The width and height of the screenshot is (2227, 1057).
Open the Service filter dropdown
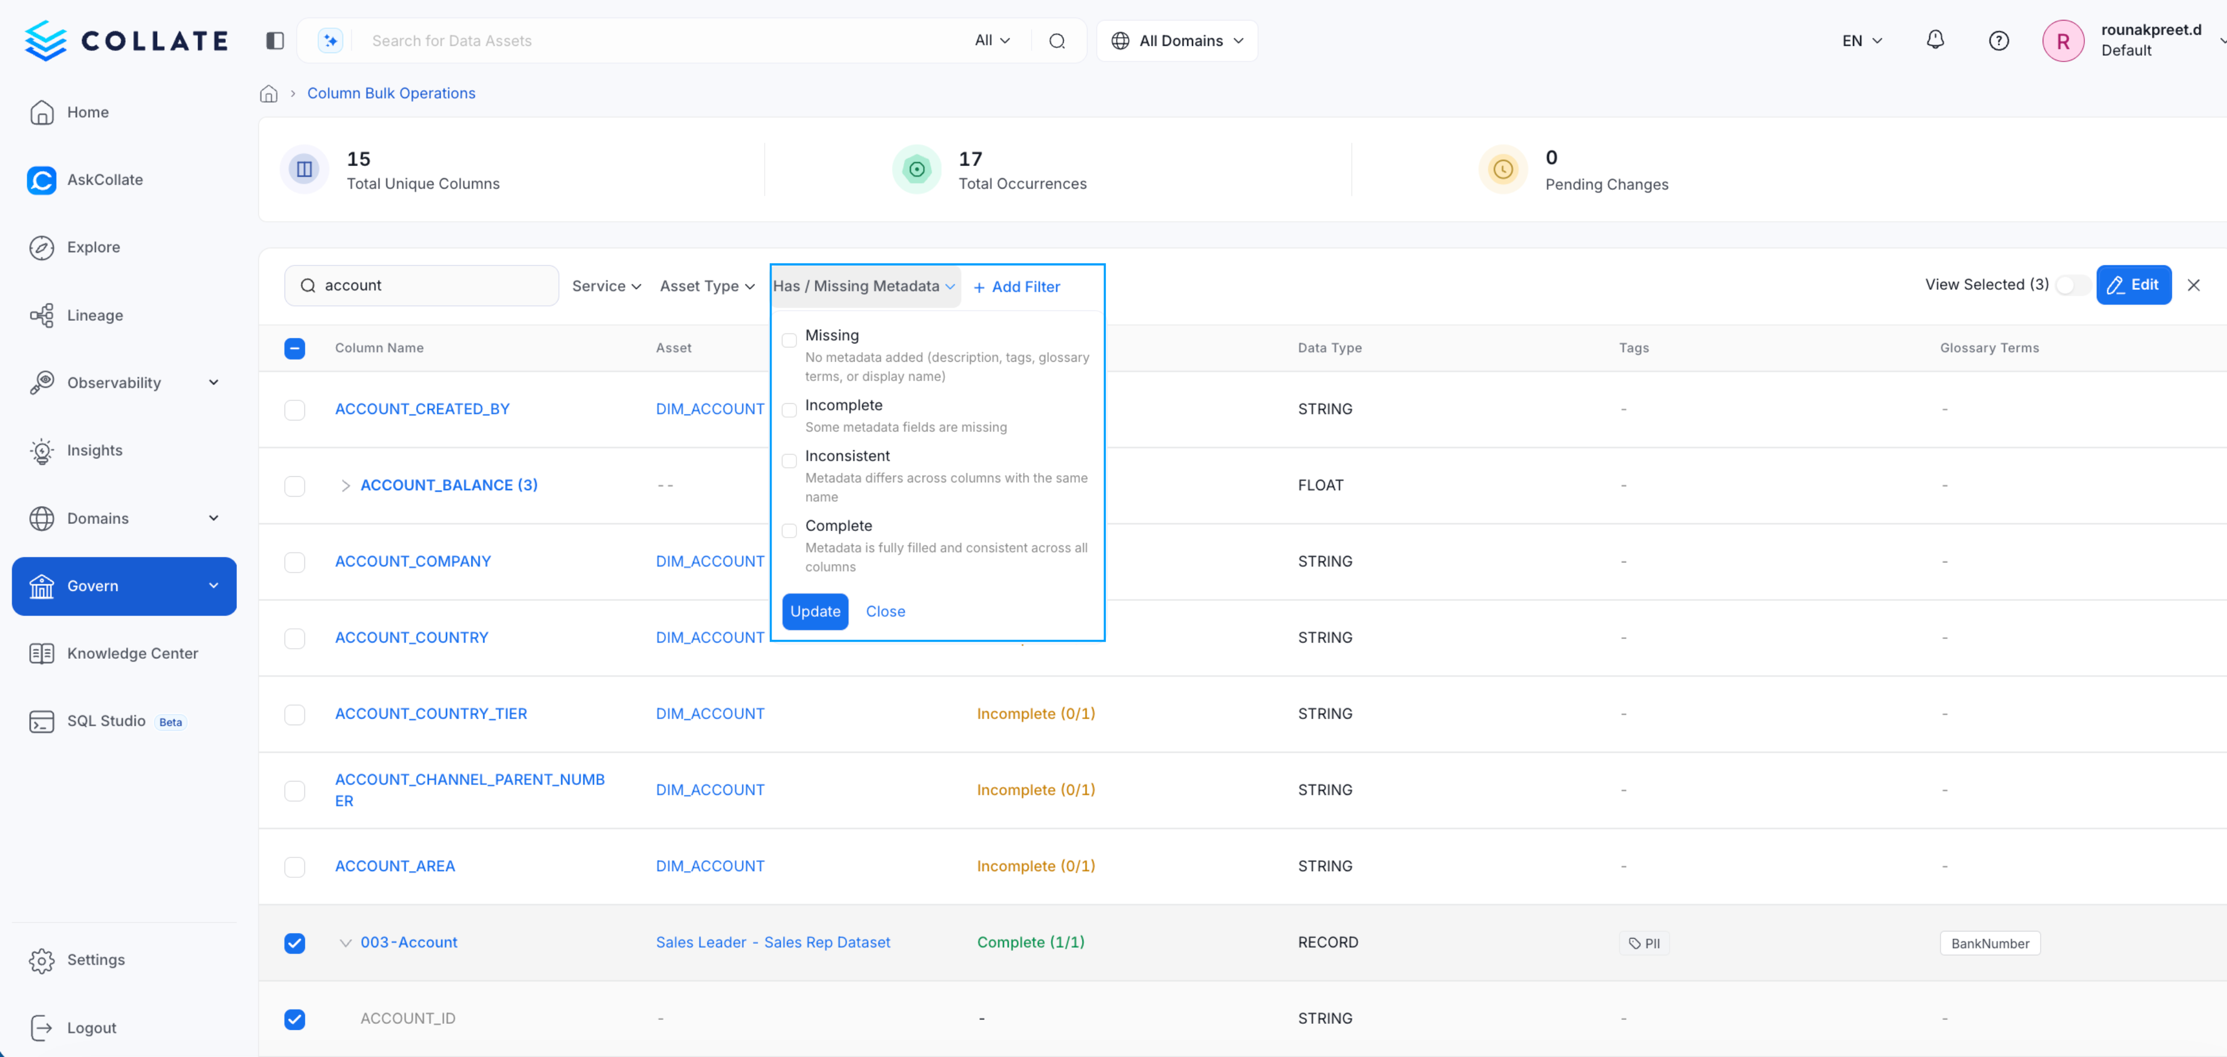point(606,286)
